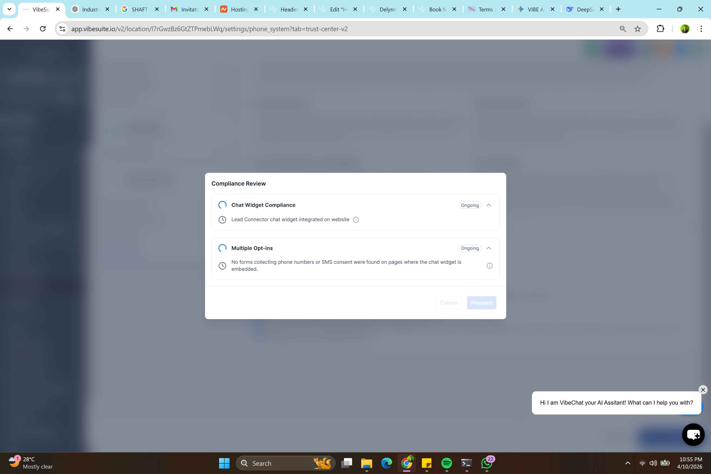Click the Ongoing badge for Multiple Opt-ins
The height and width of the screenshot is (474, 711).
(x=470, y=248)
